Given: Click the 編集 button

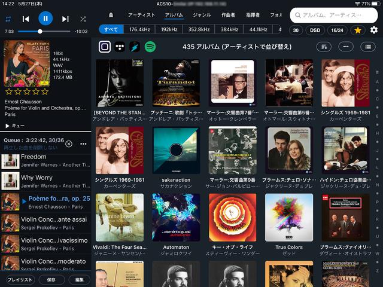Looking at the screenshot, I should (80, 280).
